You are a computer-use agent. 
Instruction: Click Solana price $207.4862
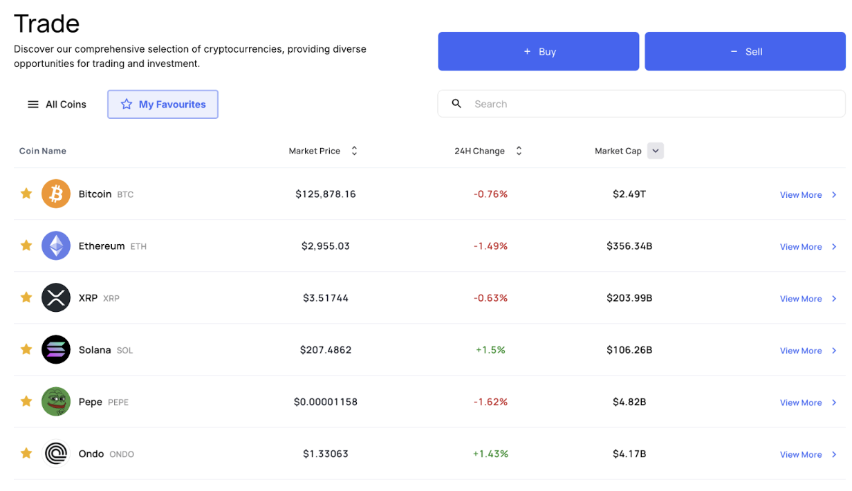click(x=326, y=350)
